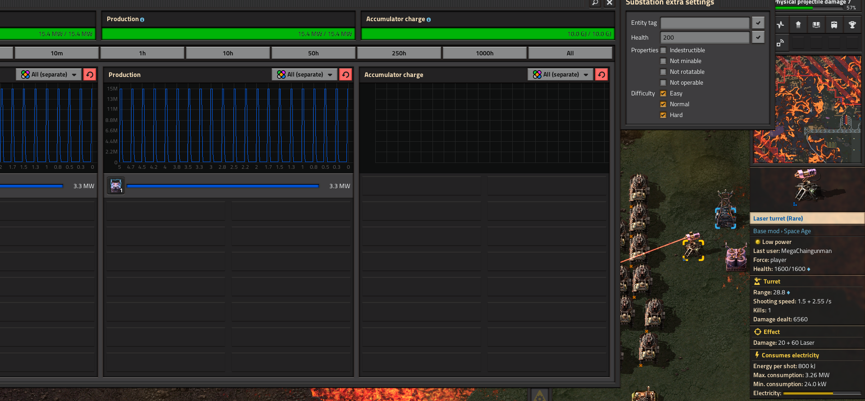Open Accumulator charge All (separate) dropdown
The height and width of the screenshot is (401, 865).
(560, 75)
